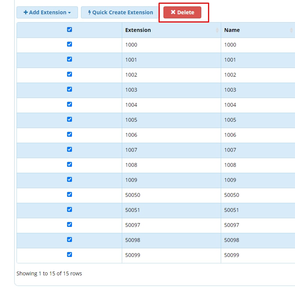
Task: Click extension cell 50098
Action: point(171,240)
